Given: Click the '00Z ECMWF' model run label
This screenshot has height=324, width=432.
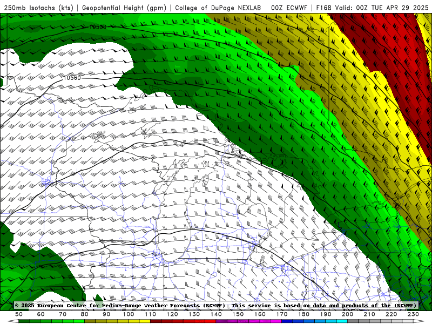Looking at the screenshot, I should (x=289, y=8).
